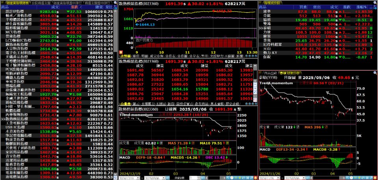
Task: Select the 物流業指標 row
Action: pos(57,140)
